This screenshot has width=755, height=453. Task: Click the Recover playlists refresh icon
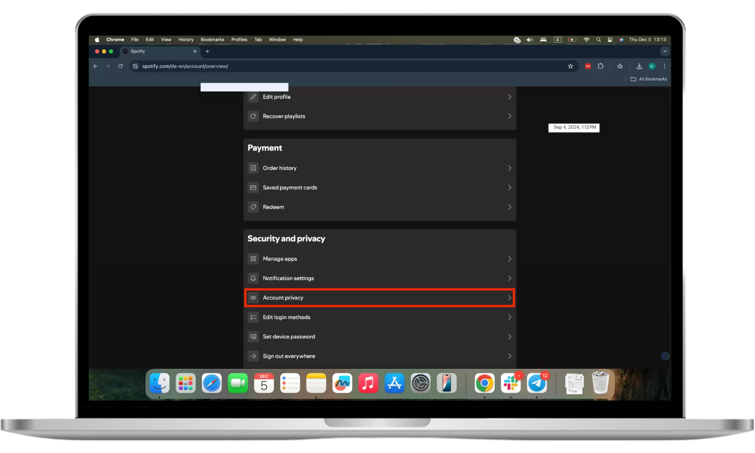[253, 116]
